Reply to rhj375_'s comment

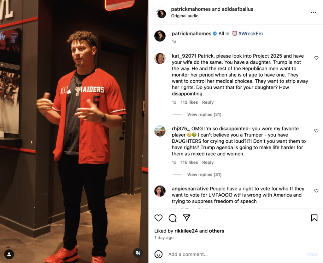coord(208,162)
